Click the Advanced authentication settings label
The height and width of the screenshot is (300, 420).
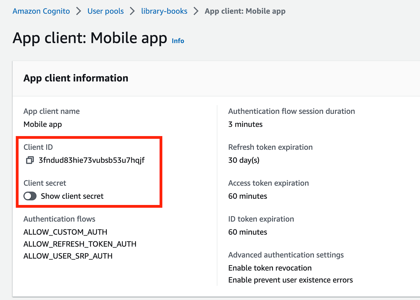click(x=286, y=255)
